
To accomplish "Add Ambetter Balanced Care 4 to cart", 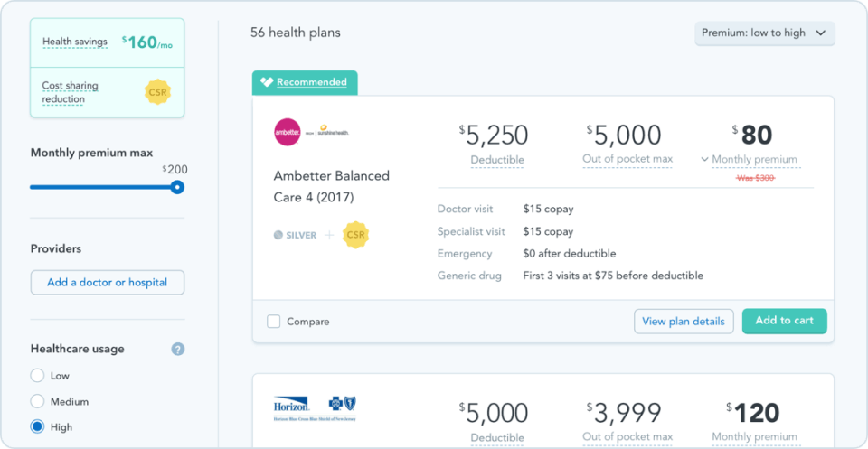I will point(784,321).
